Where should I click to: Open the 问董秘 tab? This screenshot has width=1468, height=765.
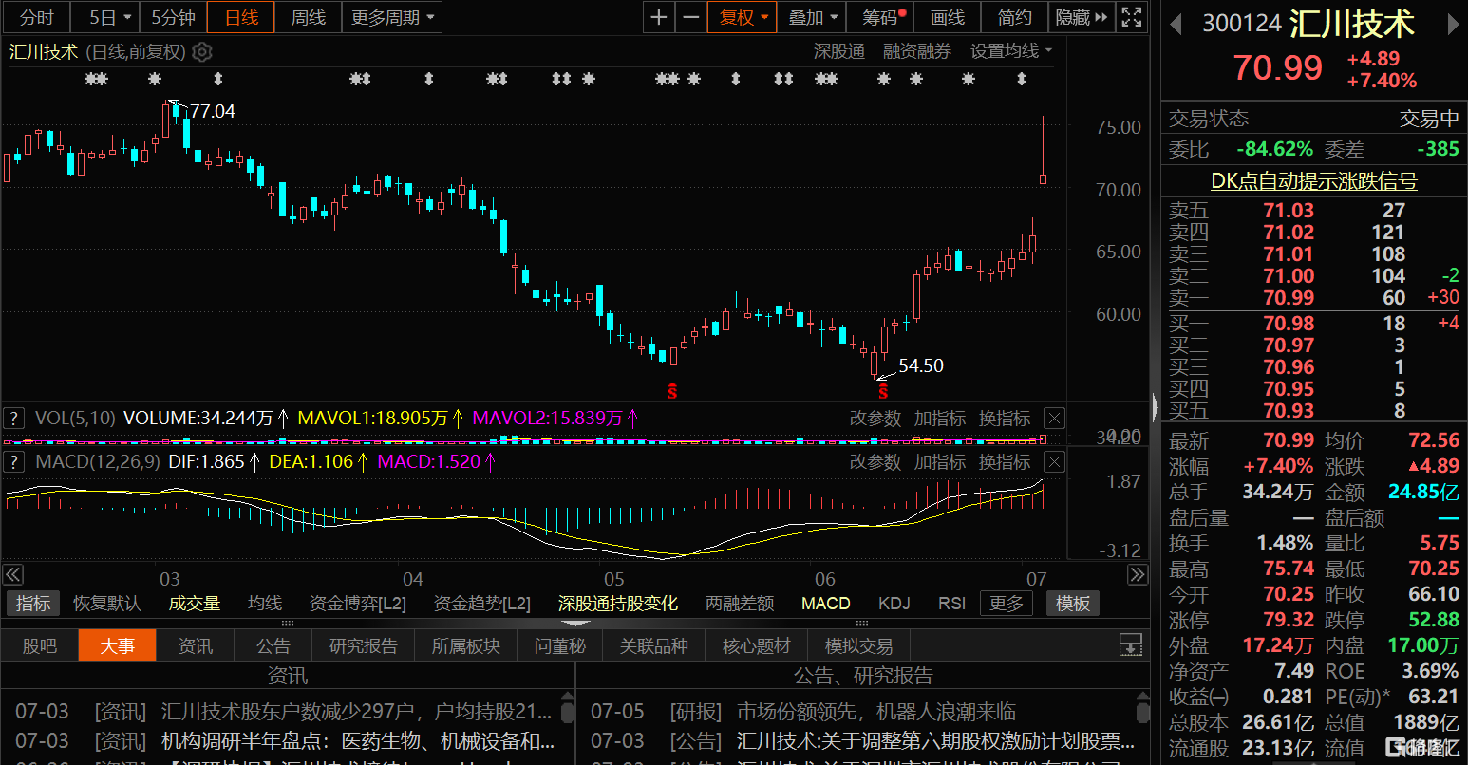click(x=559, y=645)
